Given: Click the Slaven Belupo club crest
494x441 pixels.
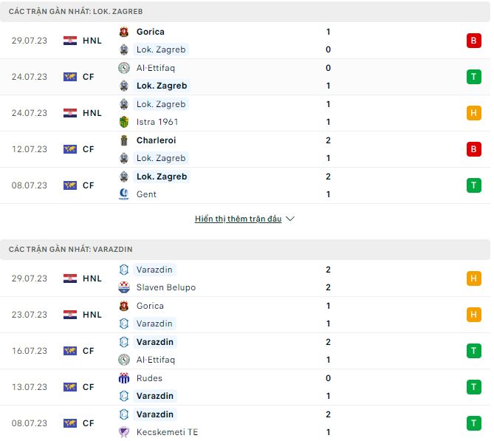Looking at the screenshot, I should [x=124, y=287].
